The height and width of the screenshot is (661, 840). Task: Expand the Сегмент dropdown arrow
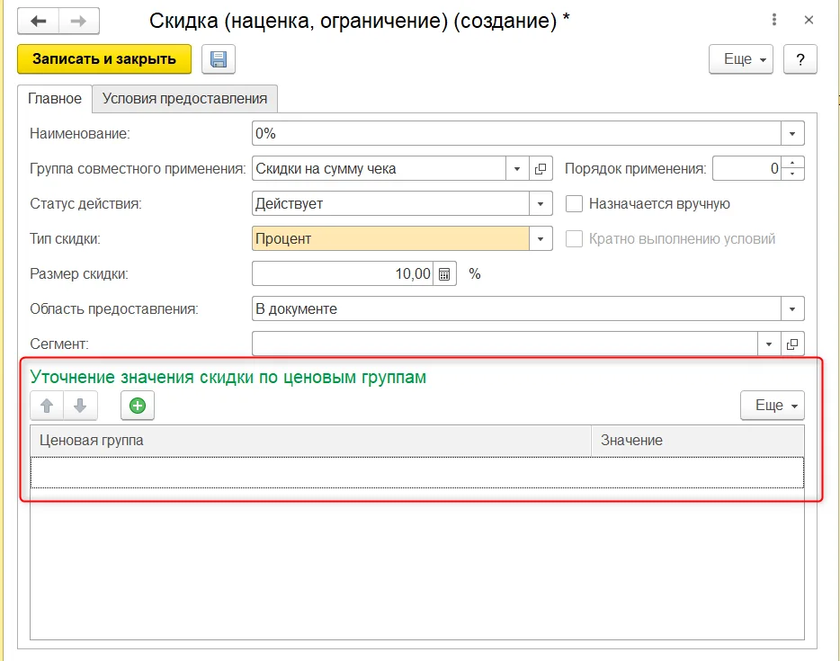(769, 344)
